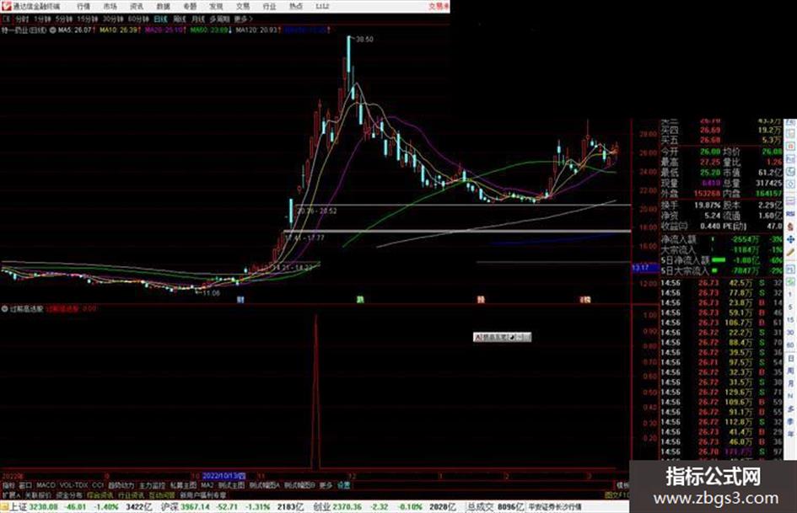Viewport: 797px width, 513px height.
Task: Click the 创业 index in status bar
Action: pyautogui.click(x=321, y=507)
